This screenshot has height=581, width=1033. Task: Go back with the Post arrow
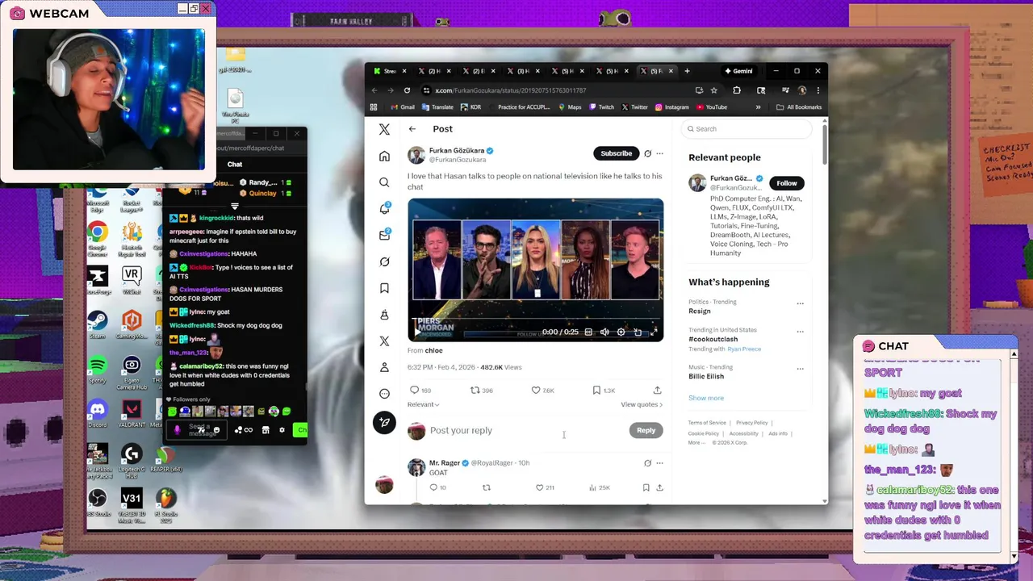click(x=412, y=129)
